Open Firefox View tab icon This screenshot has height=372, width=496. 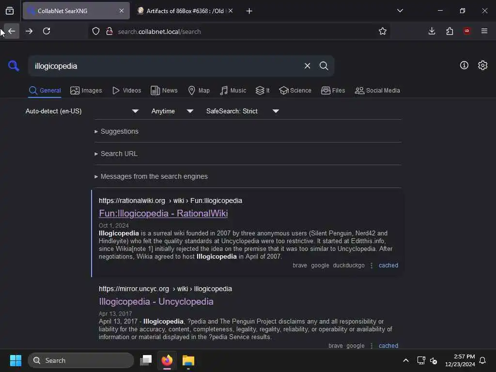(x=10, y=11)
